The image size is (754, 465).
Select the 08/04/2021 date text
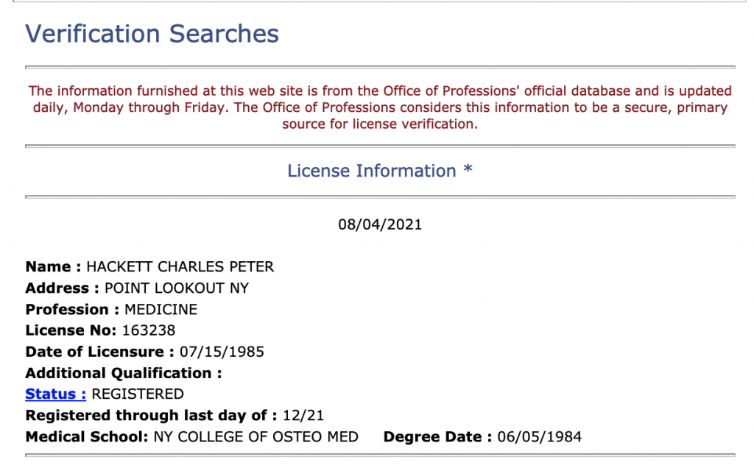pos(380,224)
